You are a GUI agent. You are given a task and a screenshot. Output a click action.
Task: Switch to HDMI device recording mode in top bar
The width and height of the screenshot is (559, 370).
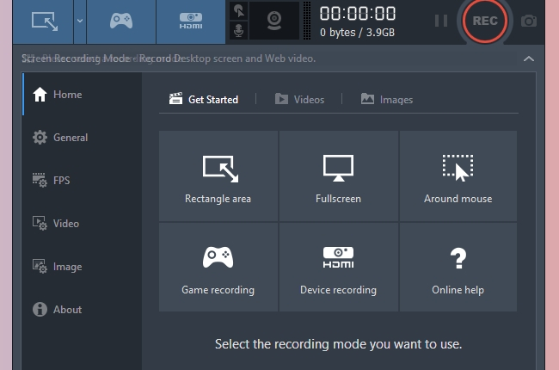[191, 22]
